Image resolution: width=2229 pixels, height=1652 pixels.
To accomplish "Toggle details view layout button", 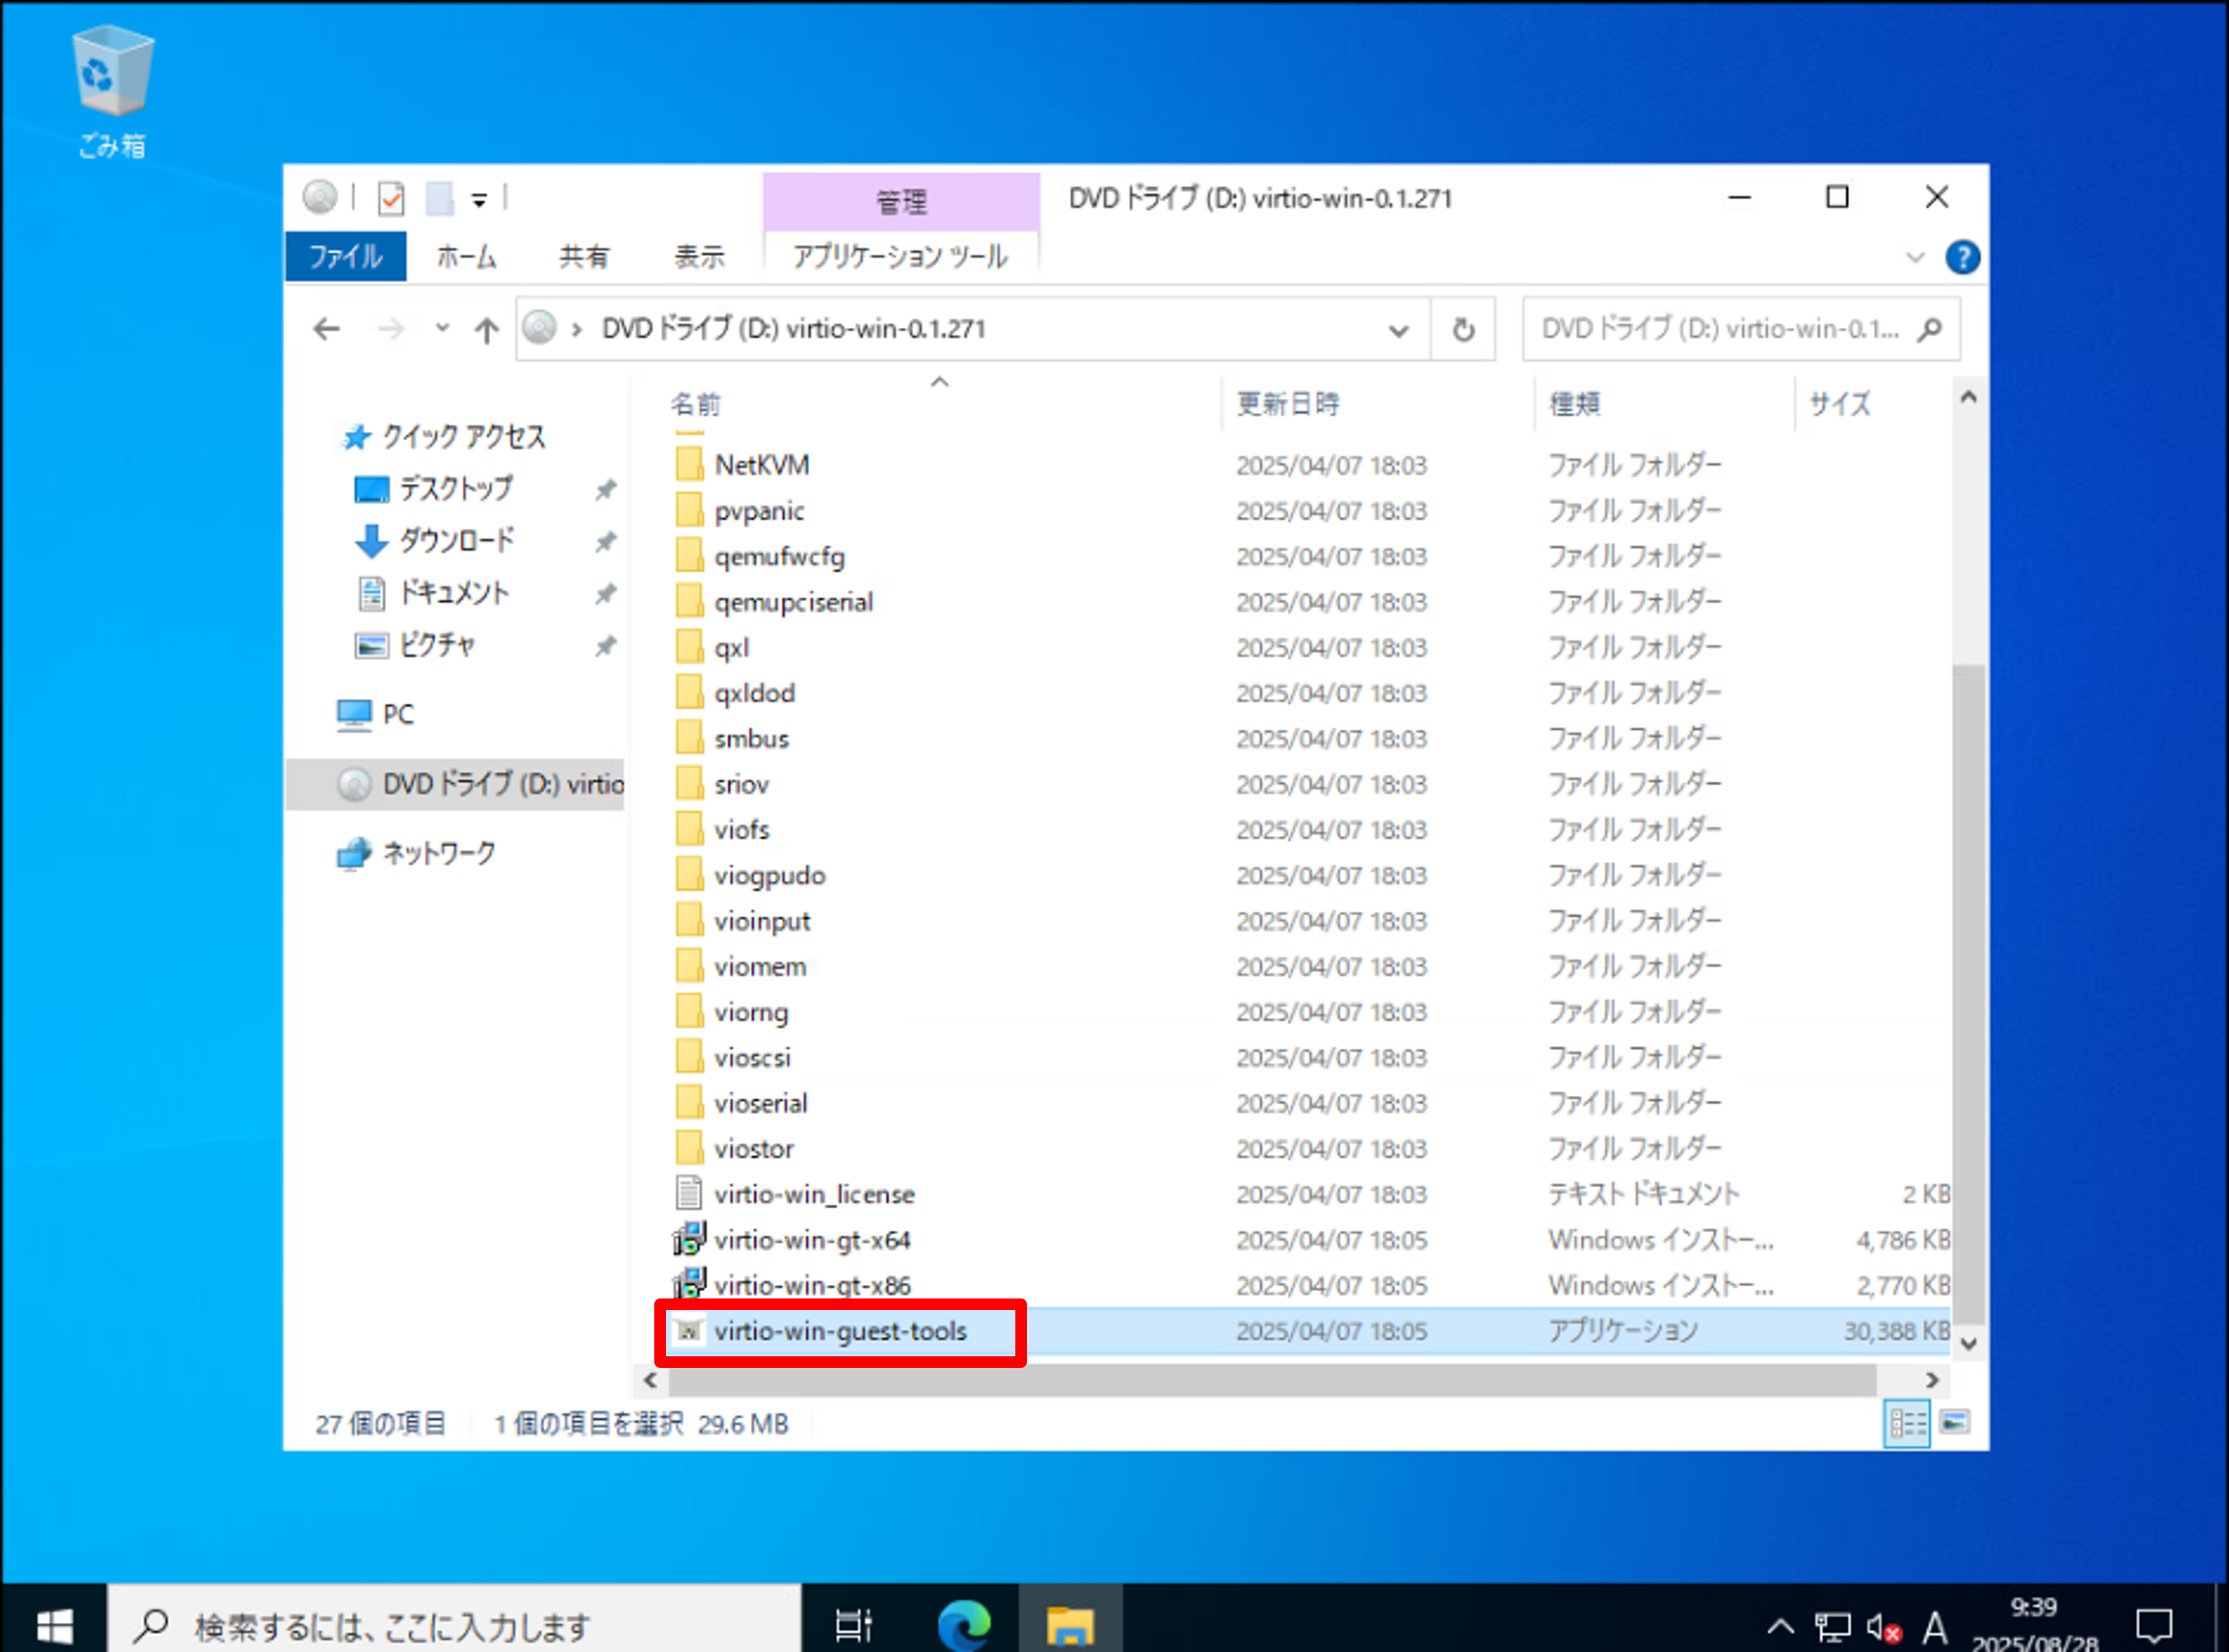I will 1906,1422.
